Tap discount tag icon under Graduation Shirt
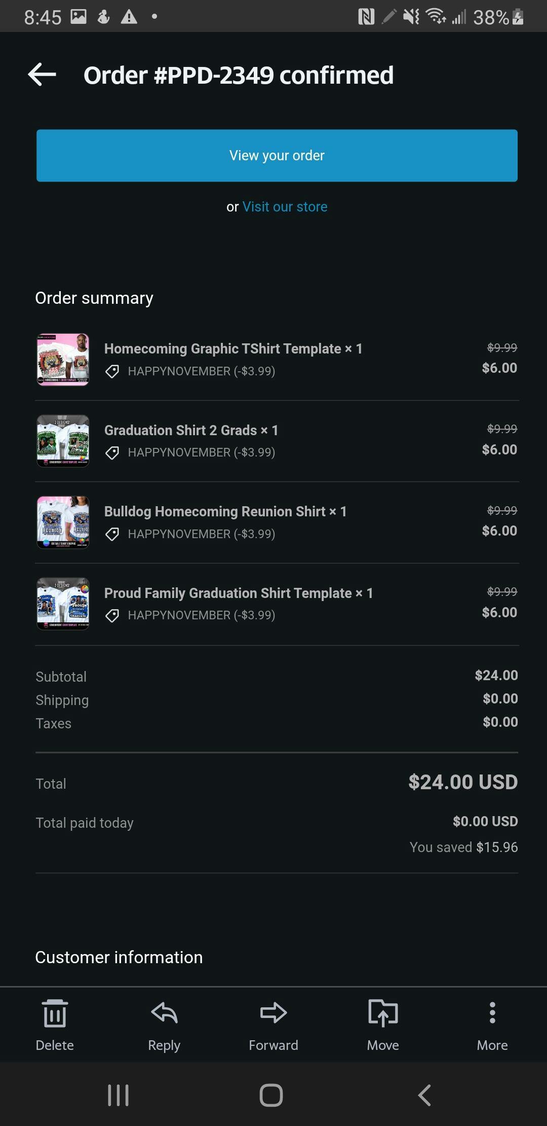This screenshot has width=547, height=1126. pyautogui.click(x=112, y=452)
